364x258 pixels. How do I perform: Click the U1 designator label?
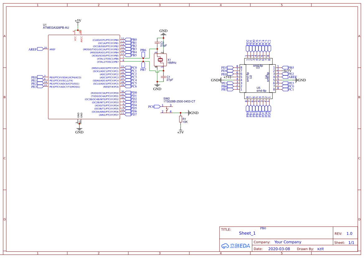pos(45,25)
